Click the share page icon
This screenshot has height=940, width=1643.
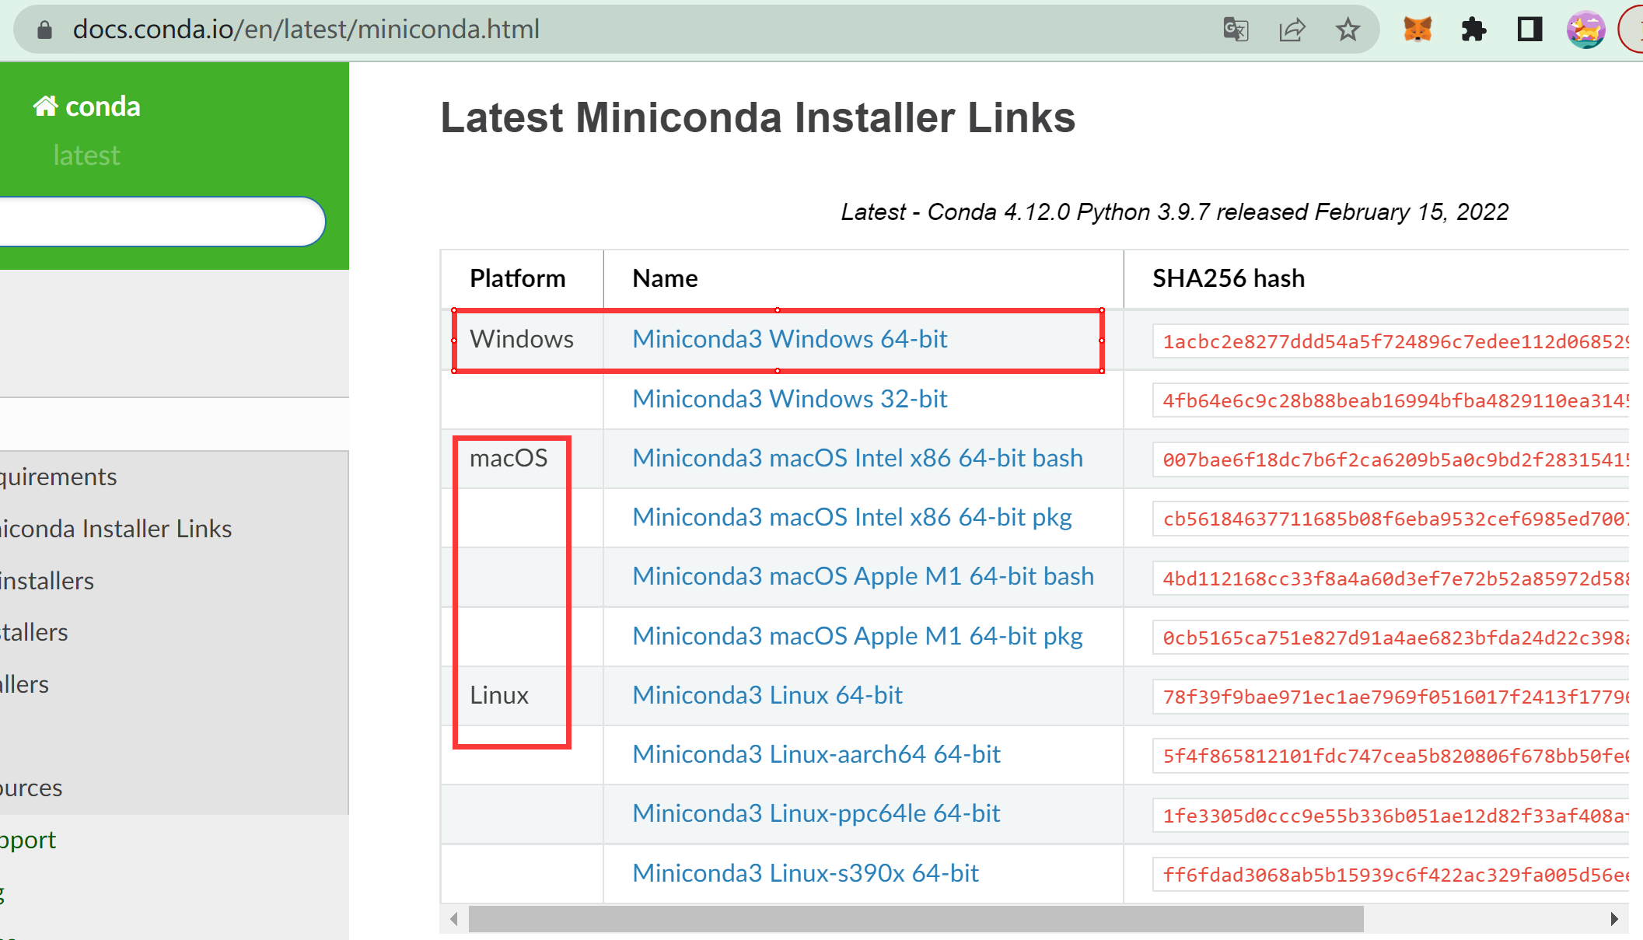(x=1292, y=30)
